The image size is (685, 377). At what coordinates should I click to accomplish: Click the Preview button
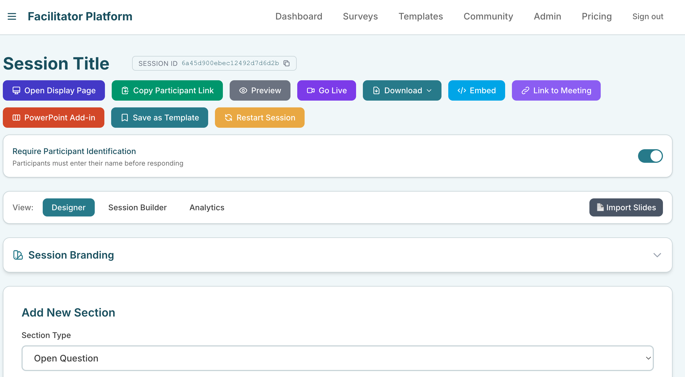click(x=260, y=90)
